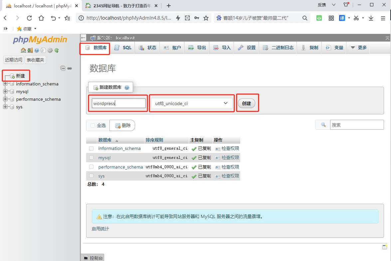
Task: Click the 近期访问 button
Action: (13, 60)
